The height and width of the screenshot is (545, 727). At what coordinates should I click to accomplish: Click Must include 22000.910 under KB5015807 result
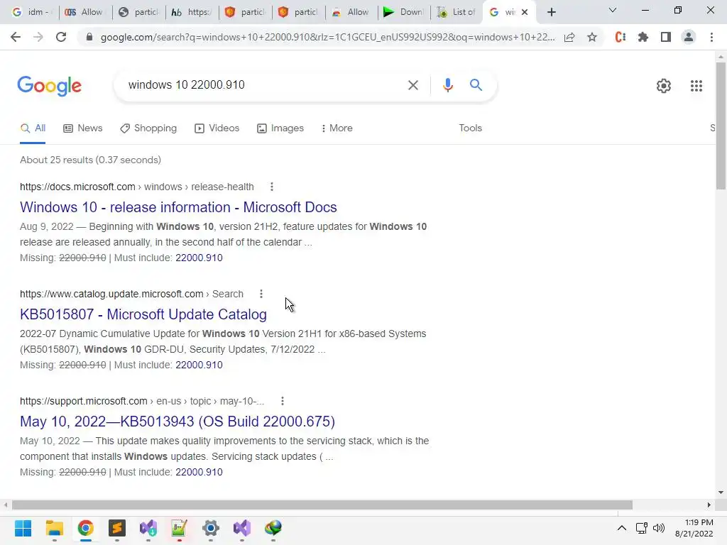coord(199,365)
